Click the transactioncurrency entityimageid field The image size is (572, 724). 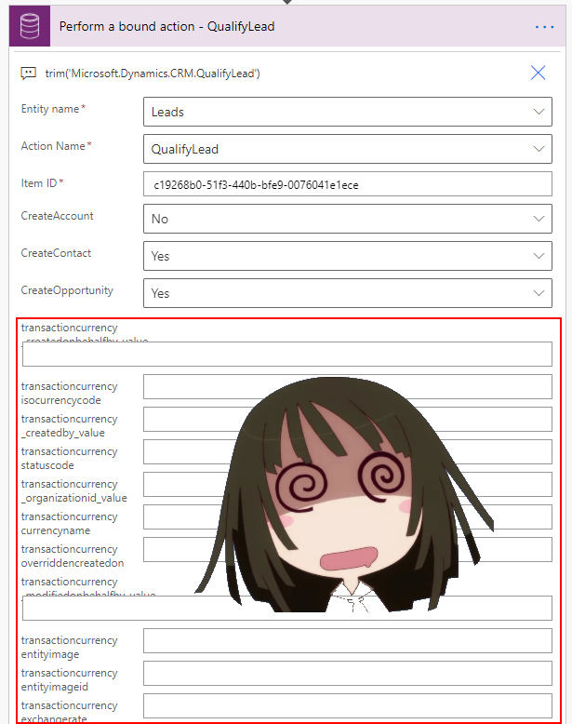pos(348,673)
